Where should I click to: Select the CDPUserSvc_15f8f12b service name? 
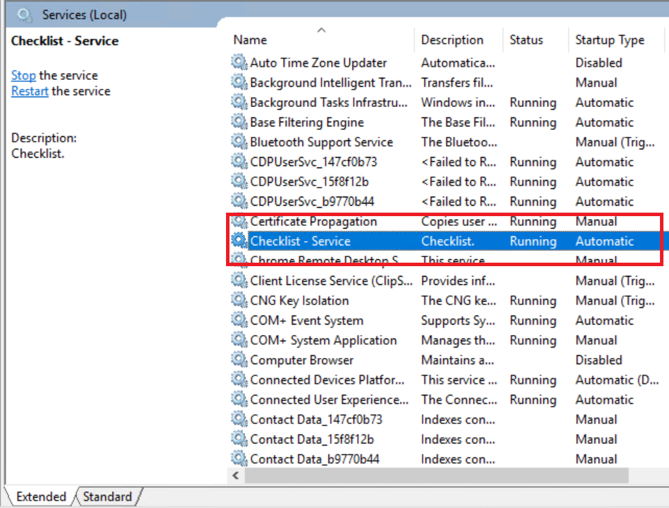point(309,181)
